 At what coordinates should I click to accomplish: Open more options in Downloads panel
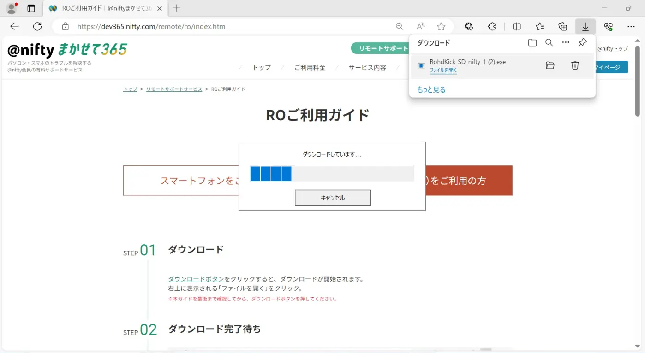click(x=566, y=42)
